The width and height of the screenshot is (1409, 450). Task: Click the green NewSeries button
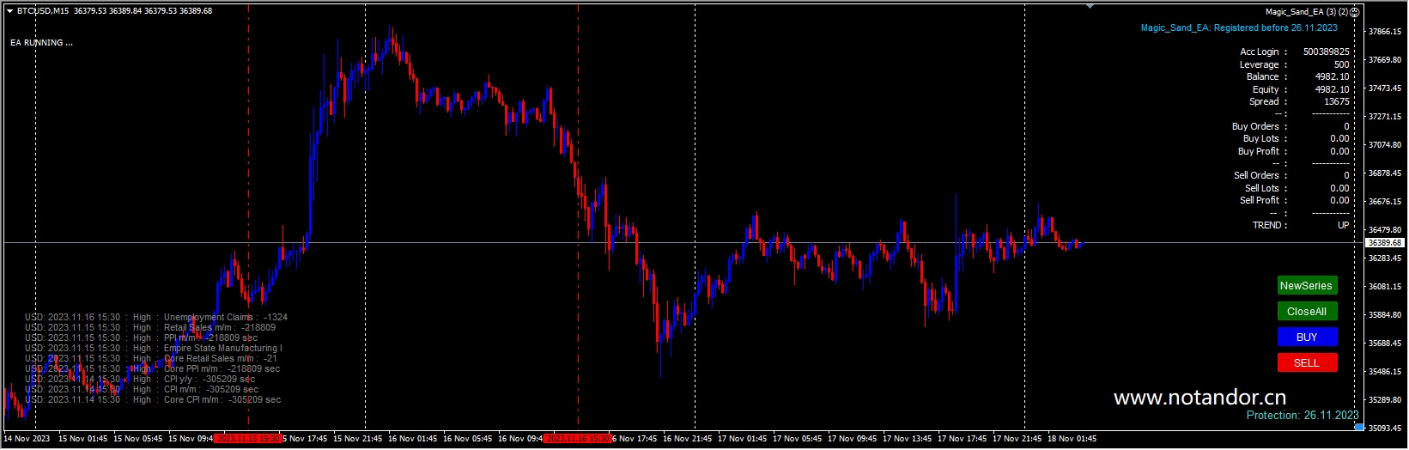[x=1307, y=286]
